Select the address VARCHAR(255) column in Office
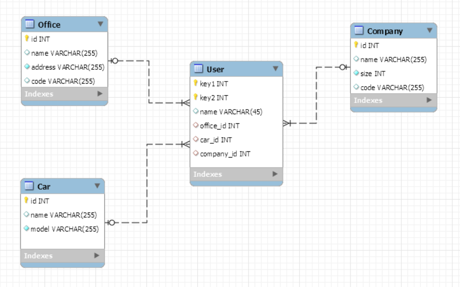The height and width of the screenshot is (287, 460). tap(67, 67)
